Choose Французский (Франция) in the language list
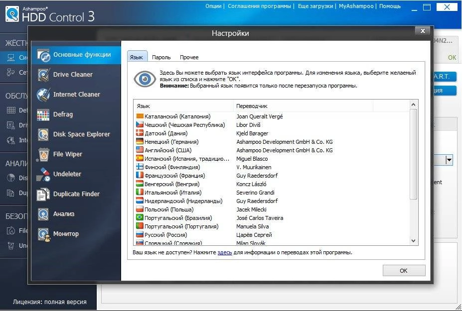 pyautogui.click(x=273, y=176)
